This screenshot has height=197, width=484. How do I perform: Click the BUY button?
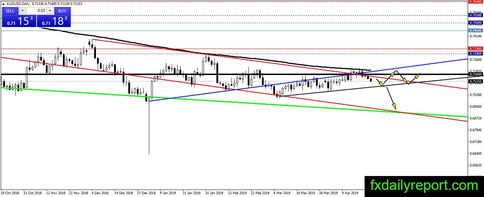pos(62,11)
